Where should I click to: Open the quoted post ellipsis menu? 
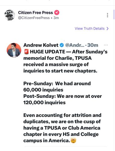click(x=106, y=45)
